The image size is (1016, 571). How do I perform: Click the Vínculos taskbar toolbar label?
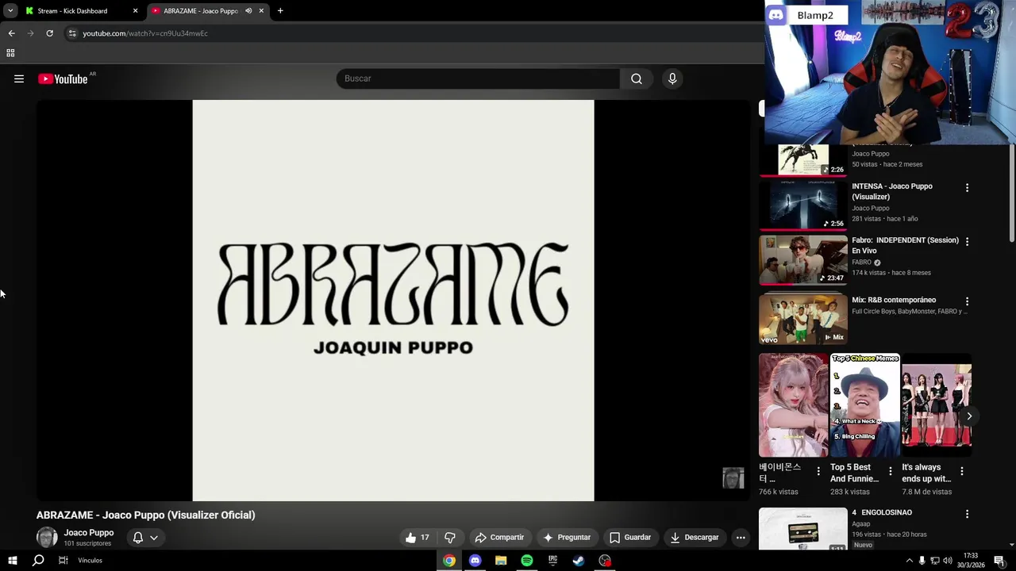(90, 561)
